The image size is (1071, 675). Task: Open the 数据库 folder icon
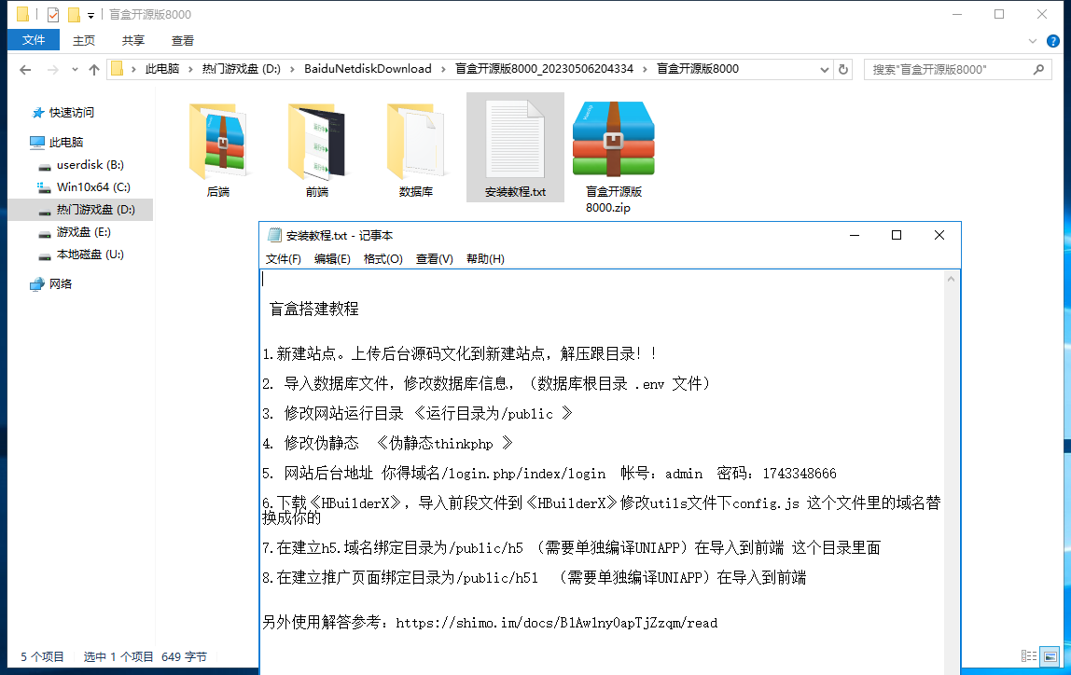[416, 141]
